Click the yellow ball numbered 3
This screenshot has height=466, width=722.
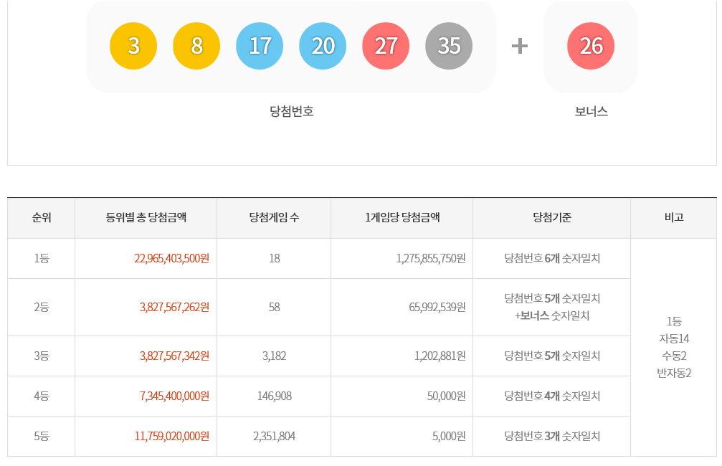coord(133,46)
